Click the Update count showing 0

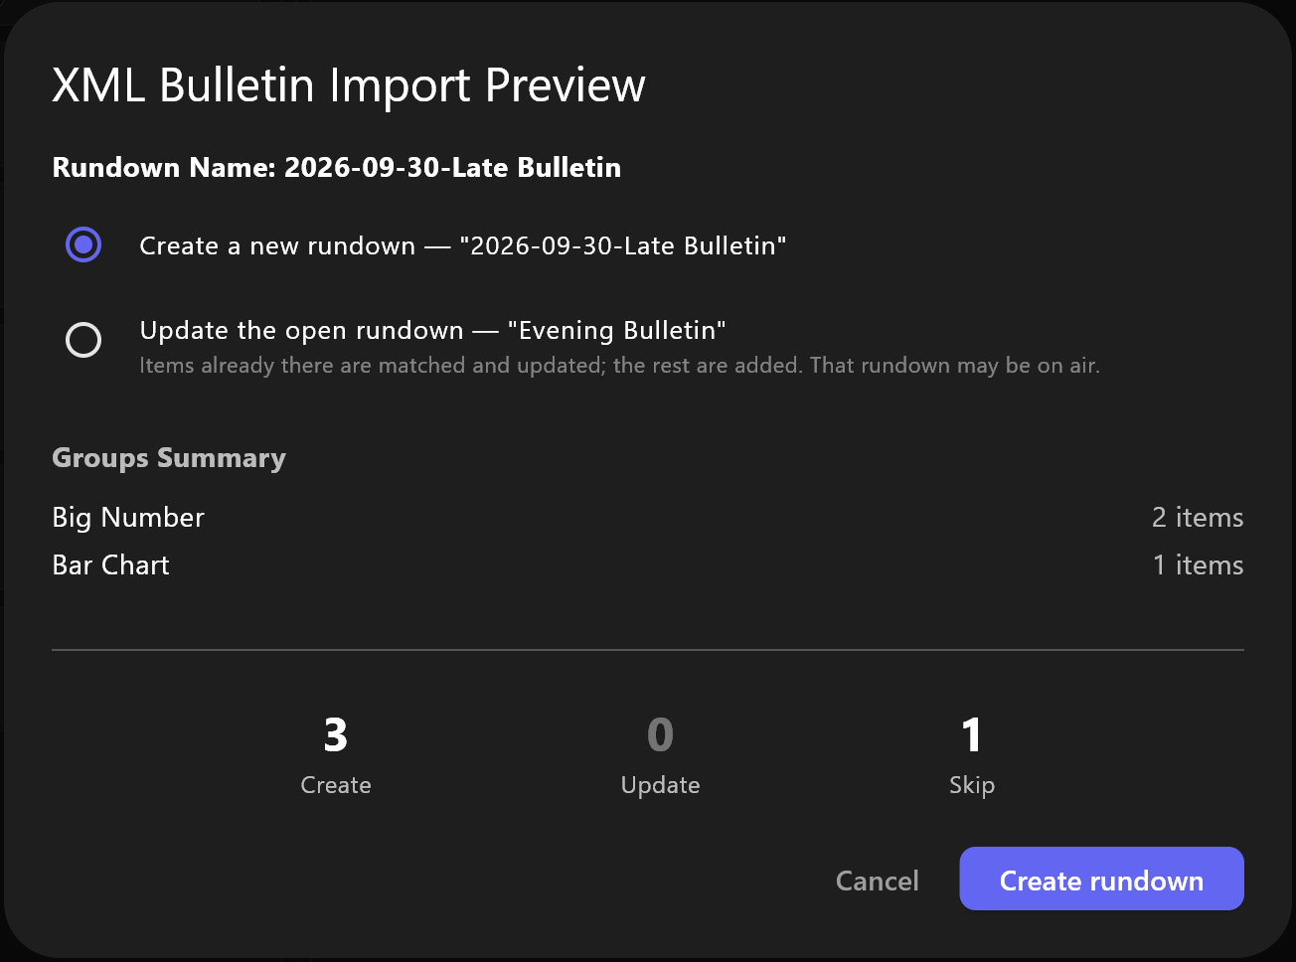(660, 755)
